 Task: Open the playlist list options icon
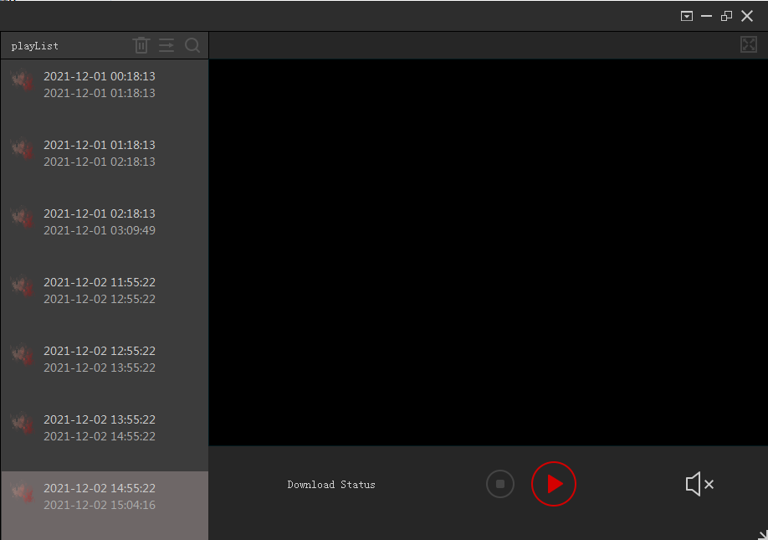[x=166, y=45]
